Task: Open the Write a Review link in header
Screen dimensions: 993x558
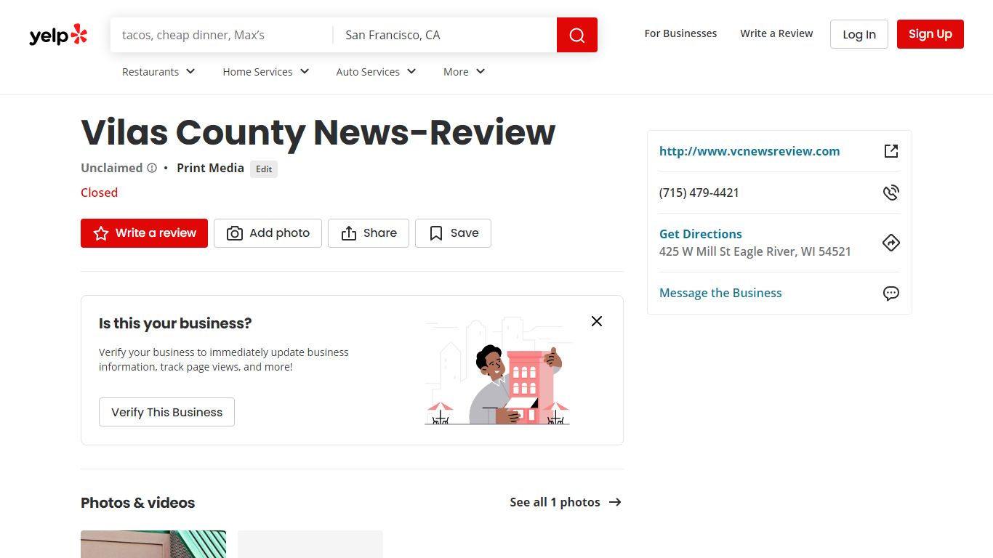Action: click(776, 33)
